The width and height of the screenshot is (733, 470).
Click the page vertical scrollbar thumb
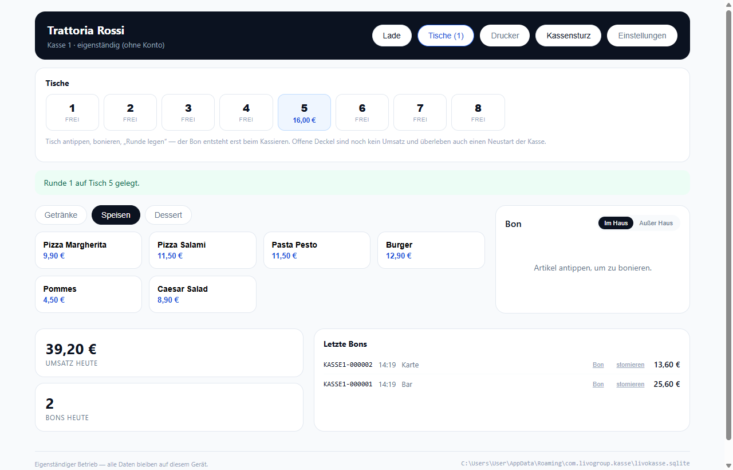pyautogui.click(x=728, y=225)
